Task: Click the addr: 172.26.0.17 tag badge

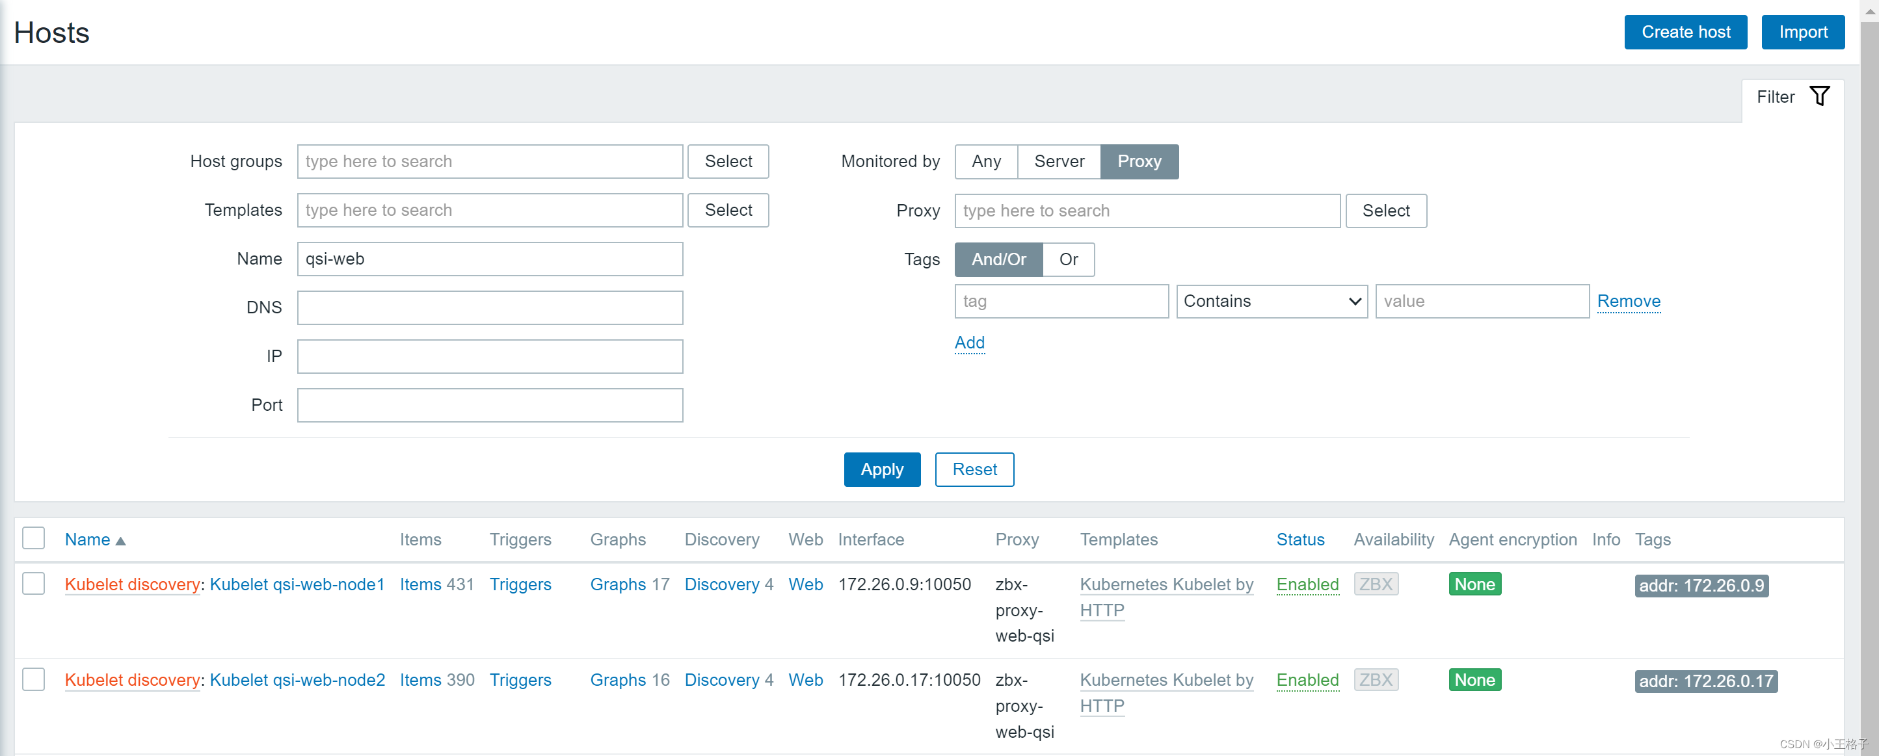Action: tap(1705, 681)
